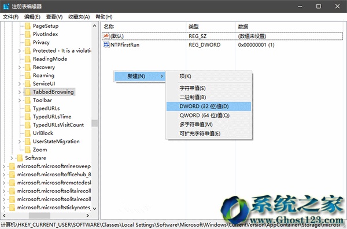Click the Privacy folder icon
The width and height of the screenshot is (347, 229).
(28, 42)
